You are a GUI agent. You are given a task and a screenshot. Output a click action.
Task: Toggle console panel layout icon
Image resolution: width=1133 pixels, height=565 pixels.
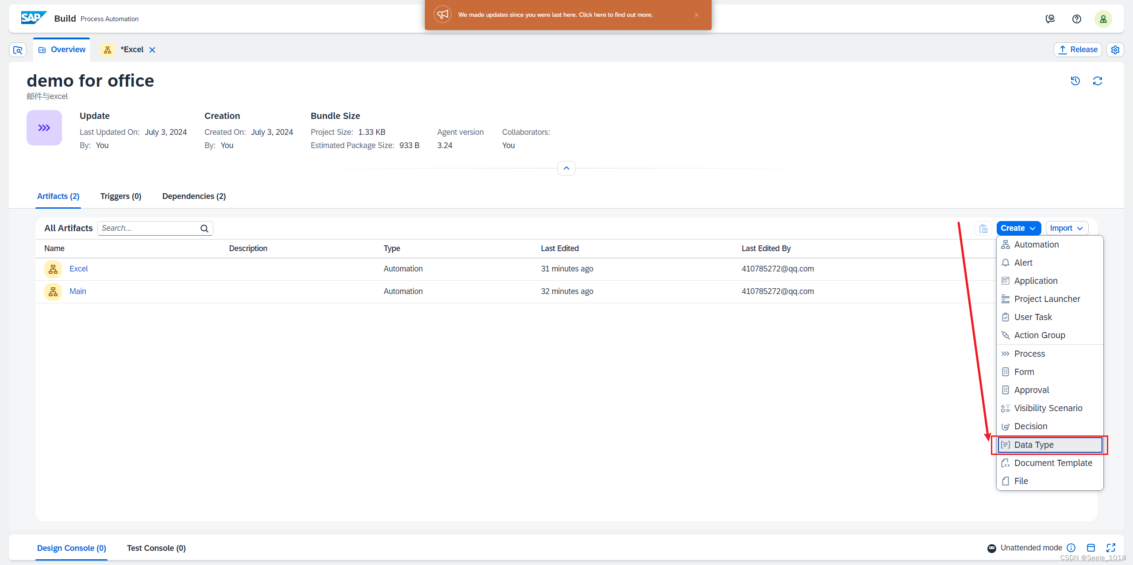(1091, 548)
